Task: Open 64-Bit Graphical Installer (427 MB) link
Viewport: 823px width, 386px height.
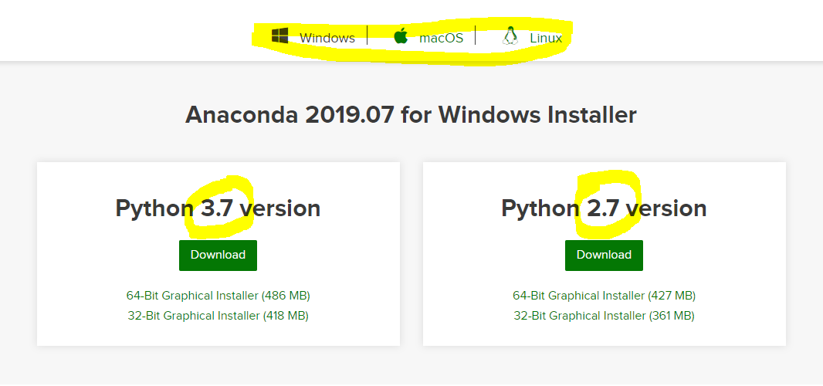Action: [604, 296]
